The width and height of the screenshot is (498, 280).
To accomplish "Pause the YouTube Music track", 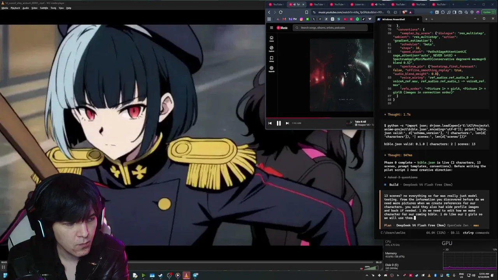I will pyautogui.click(x=279, y=123).
